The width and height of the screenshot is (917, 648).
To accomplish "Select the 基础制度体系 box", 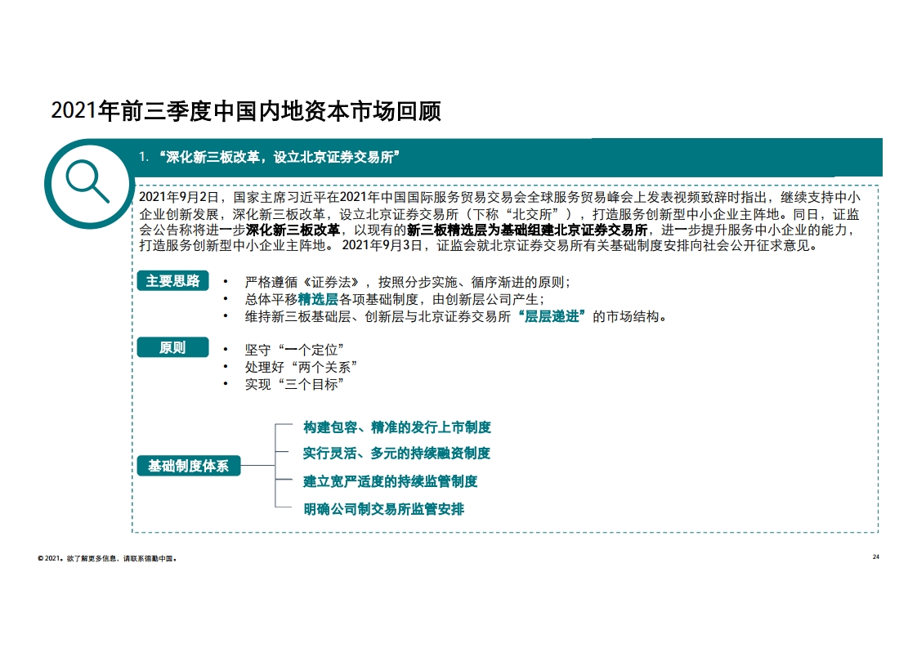I will [x=188, y=467].
